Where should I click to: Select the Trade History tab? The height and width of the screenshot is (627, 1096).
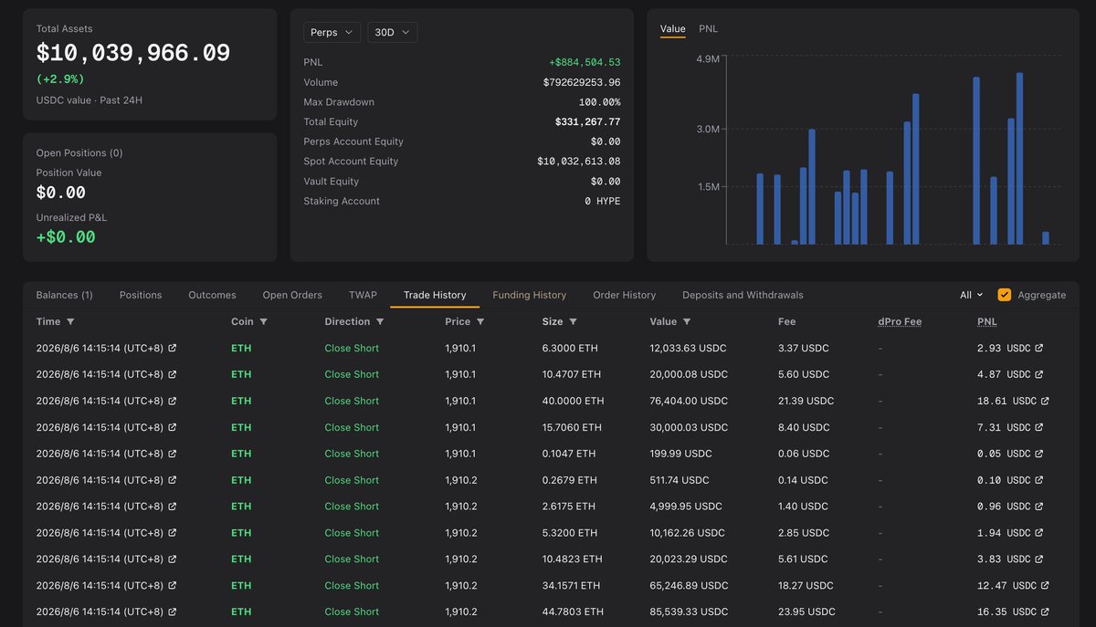point(435,295)
